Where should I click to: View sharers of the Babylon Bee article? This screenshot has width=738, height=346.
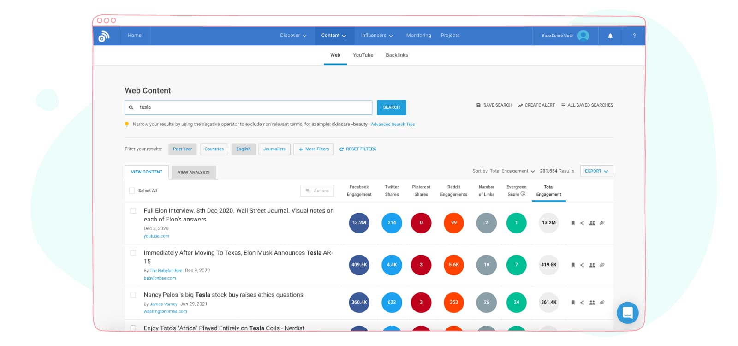point(592,265)
